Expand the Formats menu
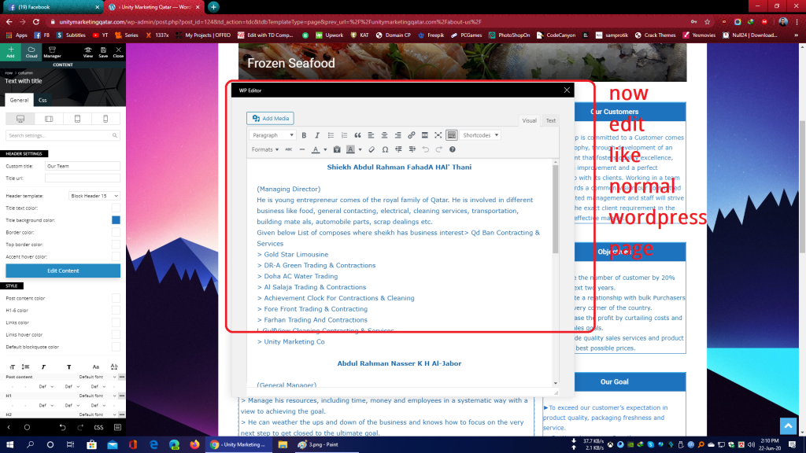Screen dimensions: 806x453 point(264,149)
